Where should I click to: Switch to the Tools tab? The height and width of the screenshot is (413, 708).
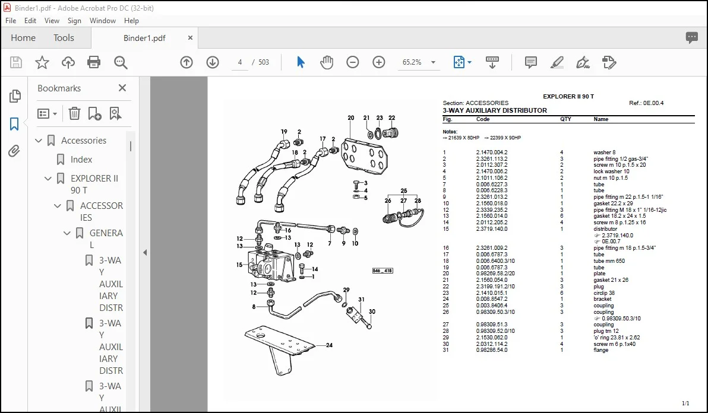point(64,38)
